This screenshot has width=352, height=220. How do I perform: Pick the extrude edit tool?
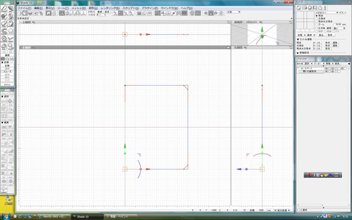[x=11, y=128]
